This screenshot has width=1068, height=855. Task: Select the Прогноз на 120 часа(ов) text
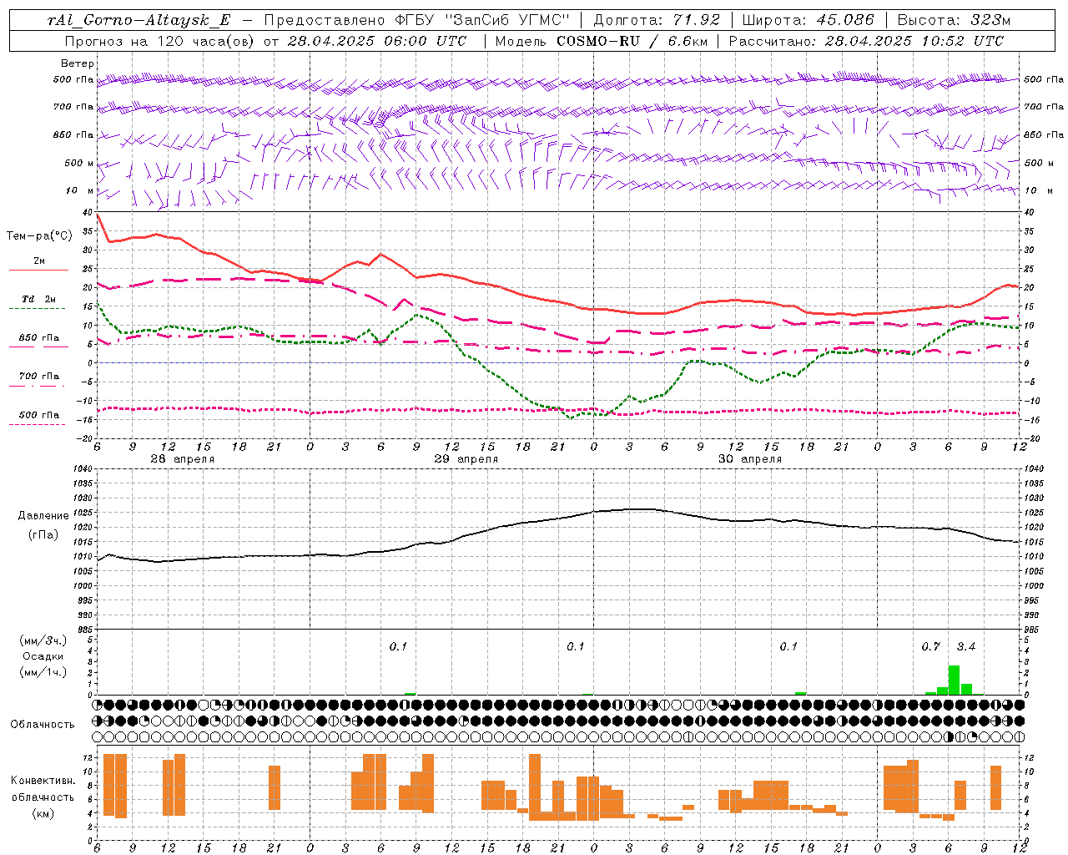point(160,41)
